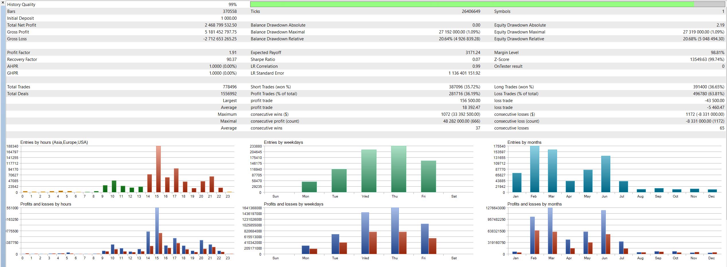Image resolution: width=727 pixels, height=267 pixels.
Task: Click the tallest hour 15 bar in Entries by hours
Action: coord(158,169)
